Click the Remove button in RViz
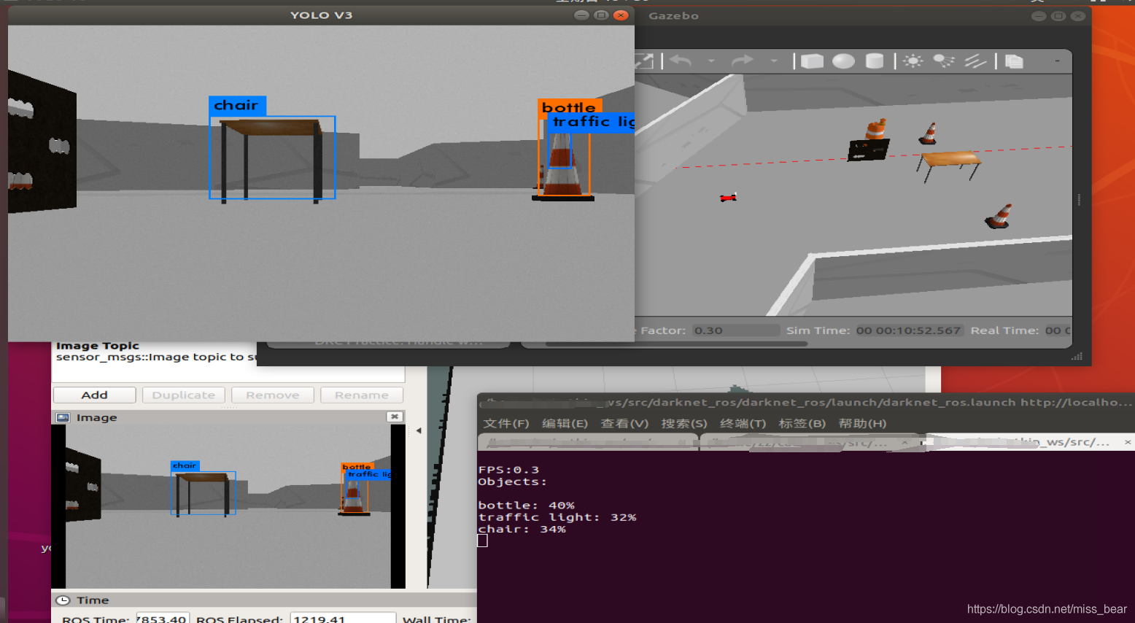1135x623 pixels. tap(272, 395)
